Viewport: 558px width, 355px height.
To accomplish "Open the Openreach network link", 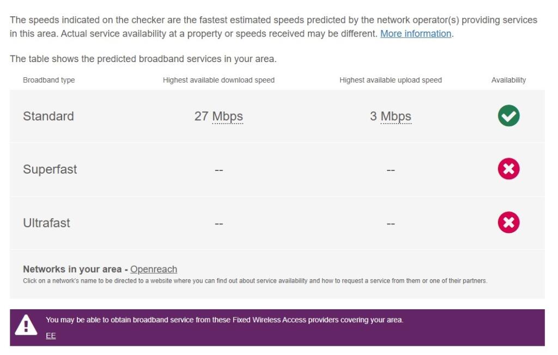I will (153, 270).
